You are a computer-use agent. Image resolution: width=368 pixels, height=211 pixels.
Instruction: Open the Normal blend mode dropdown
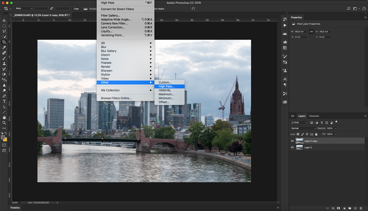(303, 128)
